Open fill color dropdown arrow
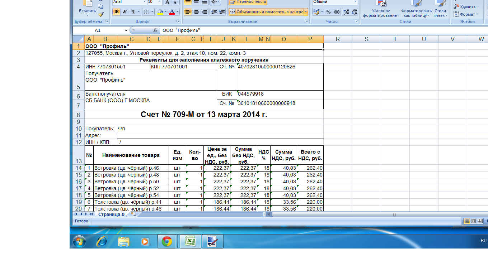Viewport: 488px width, 275px height. tap(165, 12)
